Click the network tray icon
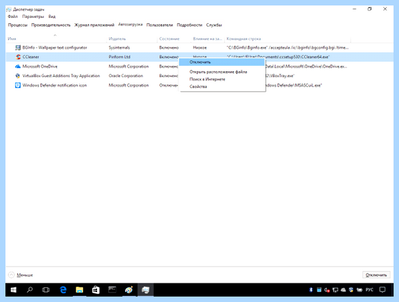The image size is (399, 302). tap(335, 290)
